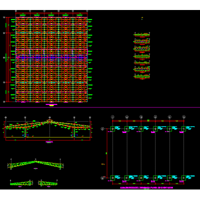Click the upper row axis bubble left of the foundation plan
Screen dimensions: 200x200
coord(102,128)
